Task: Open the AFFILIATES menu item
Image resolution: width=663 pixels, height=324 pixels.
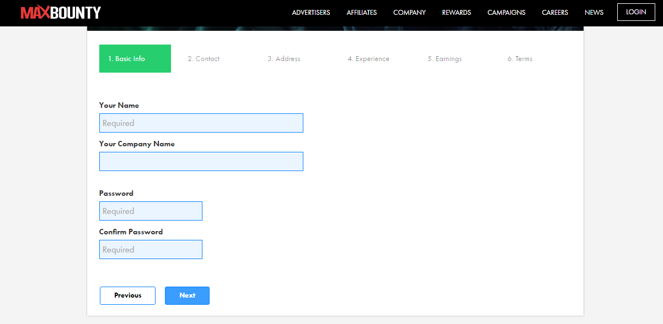Action: click(x=361, y=12)
